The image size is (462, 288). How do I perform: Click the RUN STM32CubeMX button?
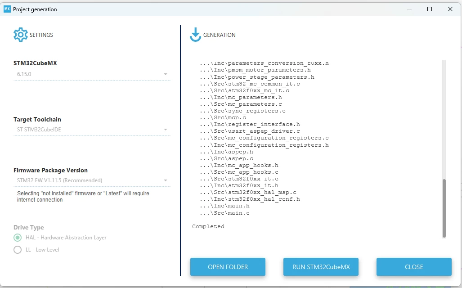321,267
